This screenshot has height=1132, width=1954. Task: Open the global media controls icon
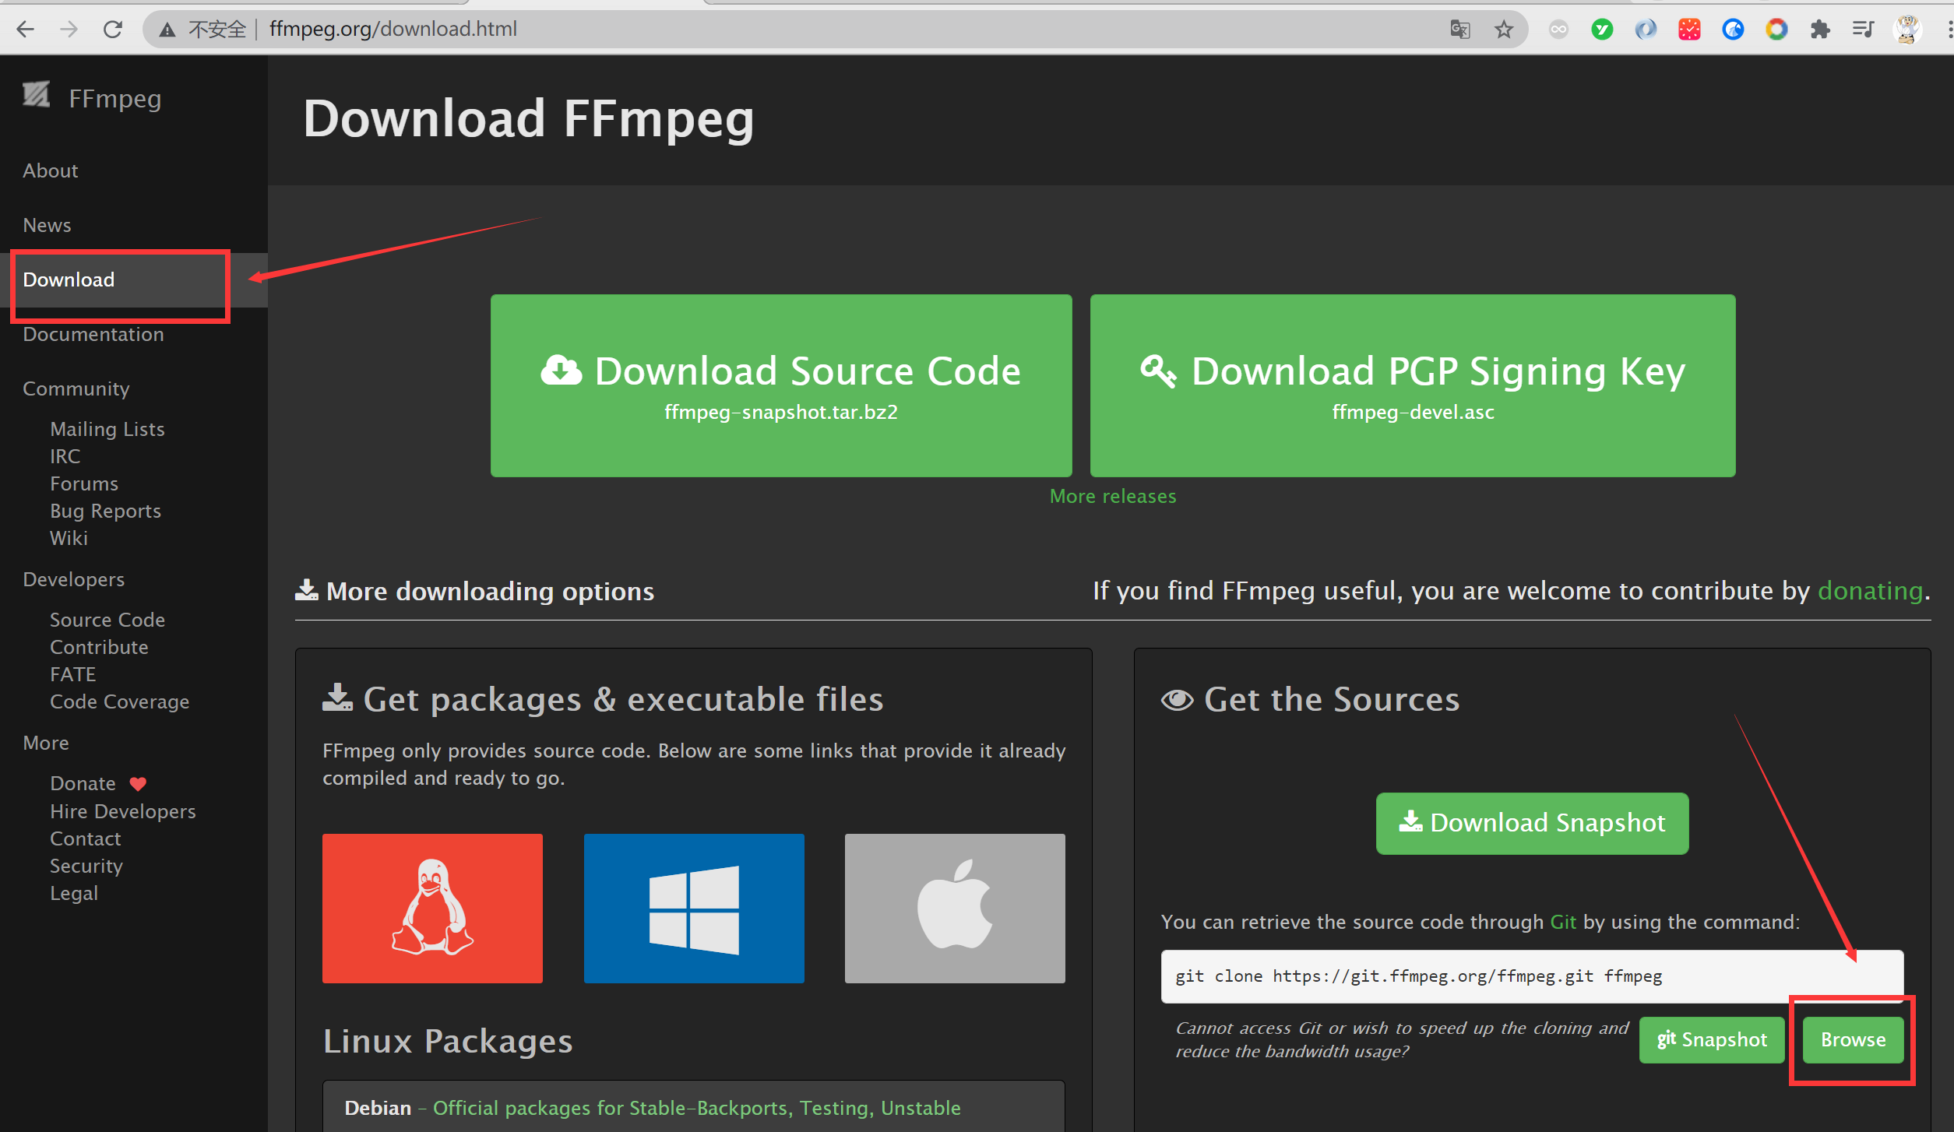click(x=1864, y=29)
